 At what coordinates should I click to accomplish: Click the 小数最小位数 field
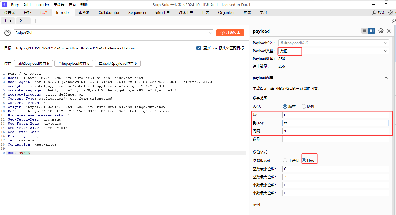pyautogui.click(x=335, y=185)
